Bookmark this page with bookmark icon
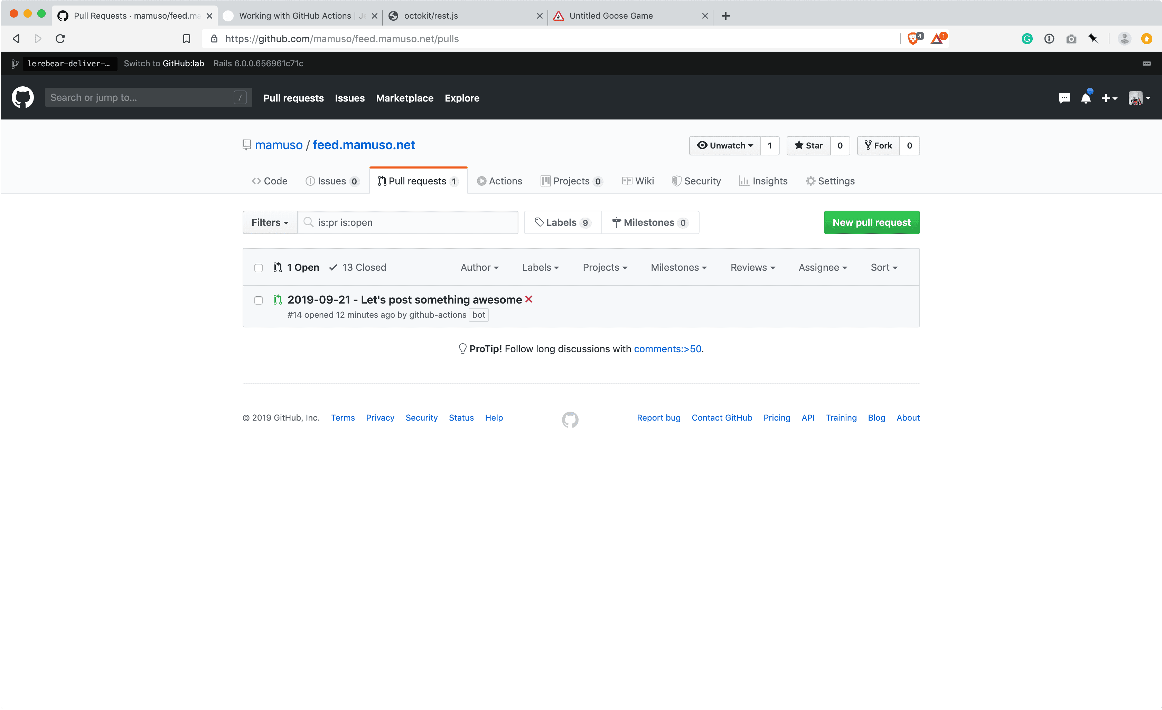 [x=186, y=39]
